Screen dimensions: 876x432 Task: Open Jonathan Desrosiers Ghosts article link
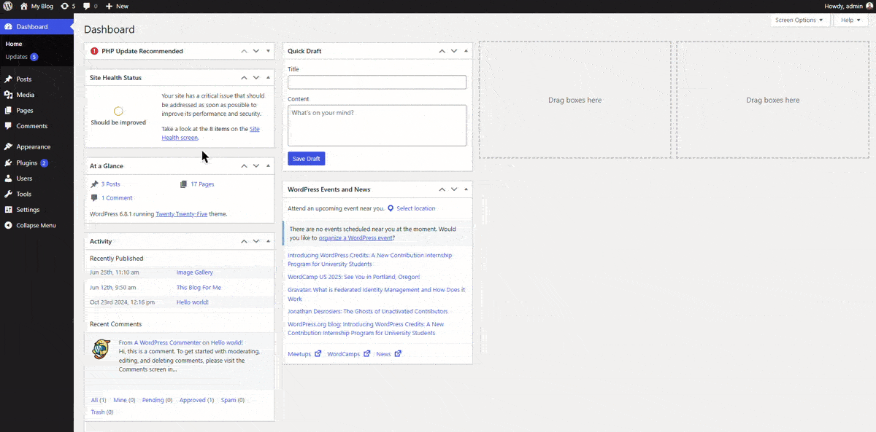point(368,312)
